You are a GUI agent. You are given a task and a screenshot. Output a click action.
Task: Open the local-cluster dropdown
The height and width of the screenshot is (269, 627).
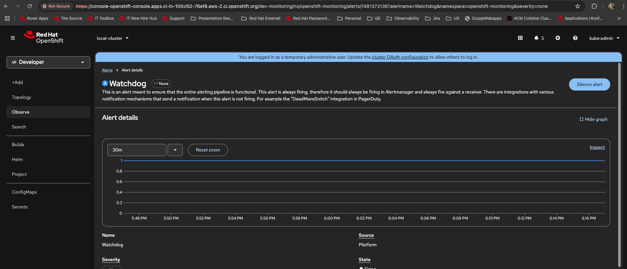click(x=113, y=38)
